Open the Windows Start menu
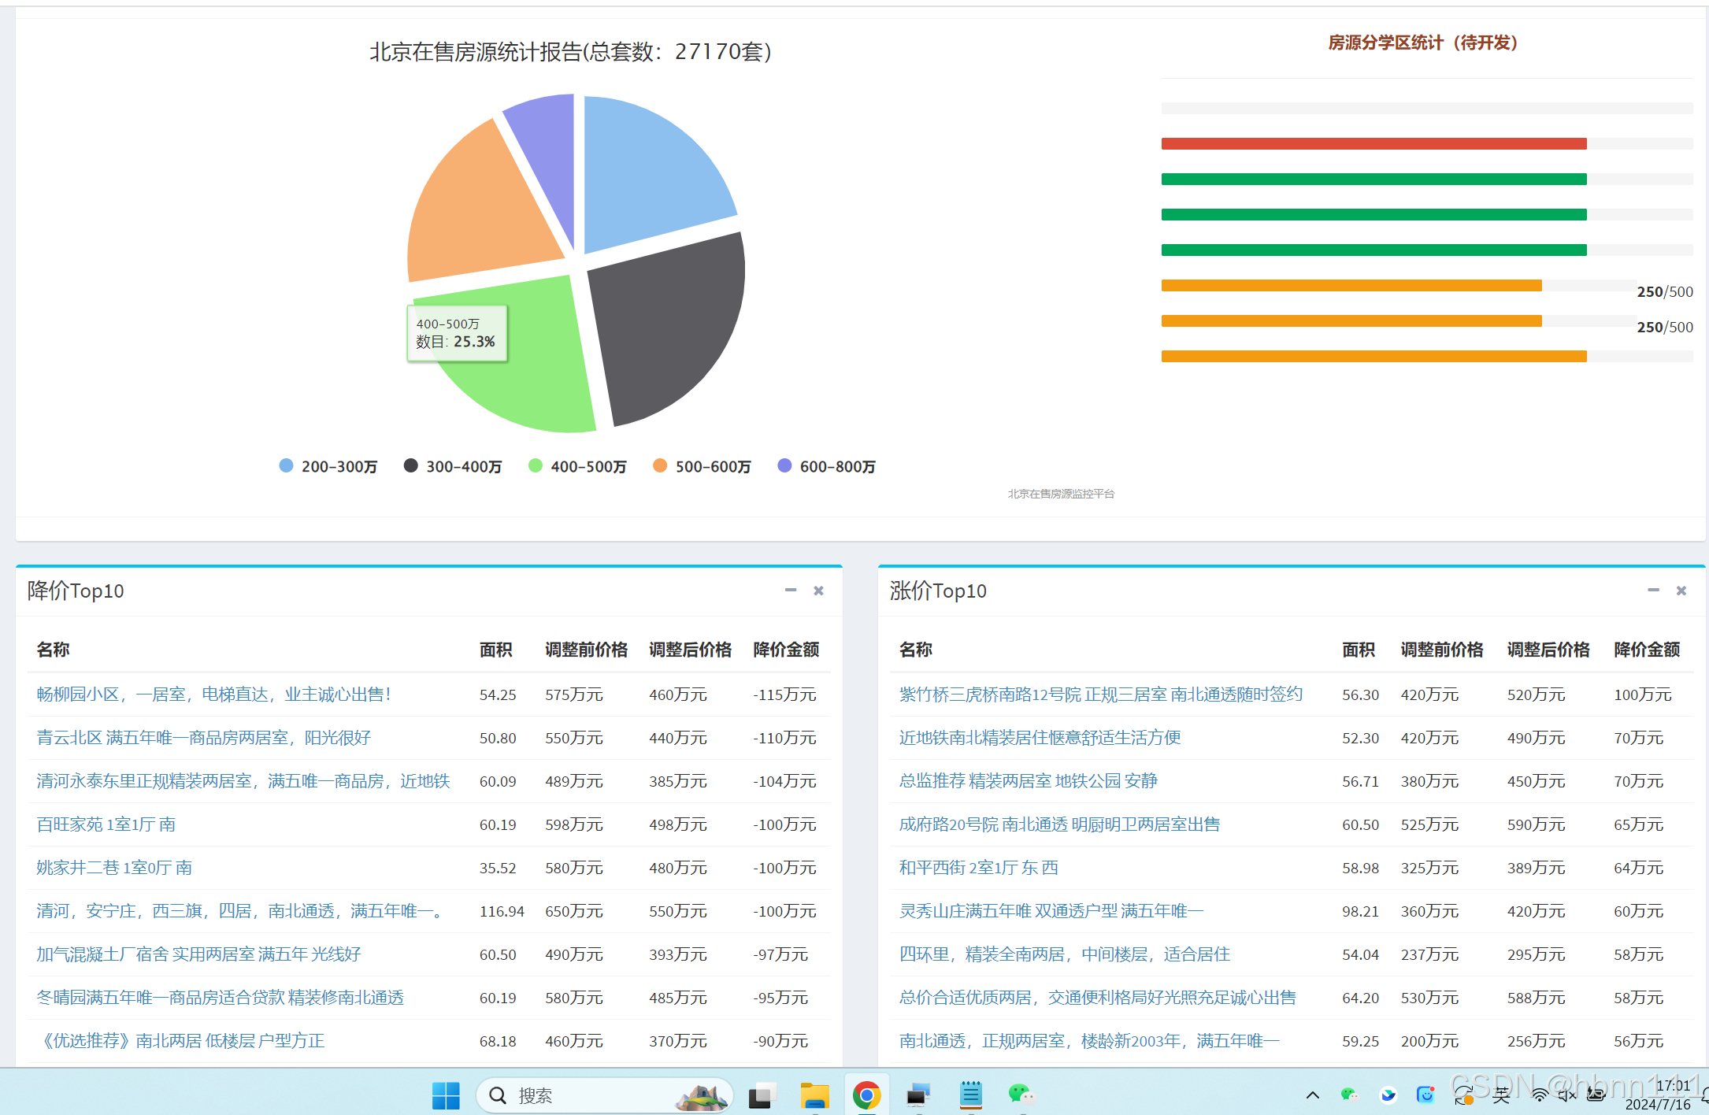Viewport: 1709px width, 1115px height. click(x=446, y=1095)
